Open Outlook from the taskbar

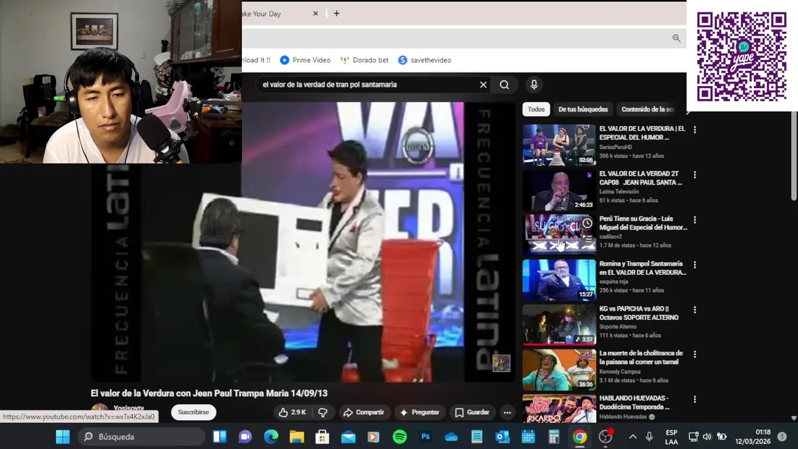[502, 437]
